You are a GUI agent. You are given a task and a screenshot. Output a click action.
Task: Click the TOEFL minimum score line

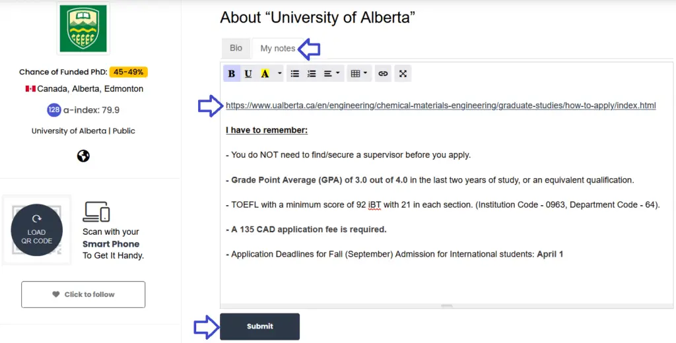pyautogui.click(x=443, y=204)
